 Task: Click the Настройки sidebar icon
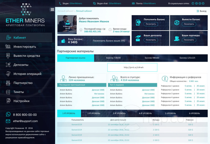(8, 101)
